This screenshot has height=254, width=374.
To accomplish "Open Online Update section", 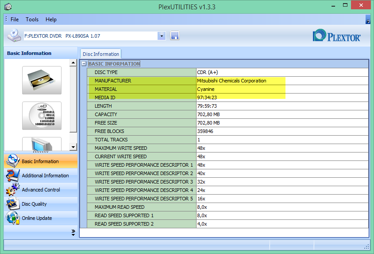I will click(41, 218).
